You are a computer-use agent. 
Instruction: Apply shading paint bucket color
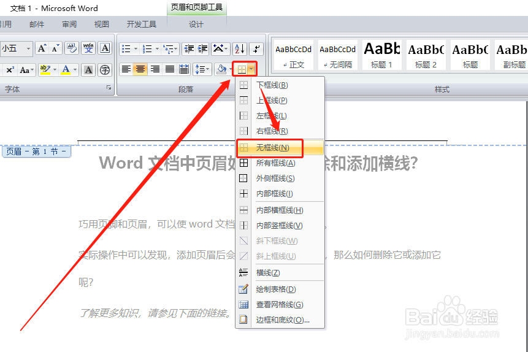pos(221,70)
